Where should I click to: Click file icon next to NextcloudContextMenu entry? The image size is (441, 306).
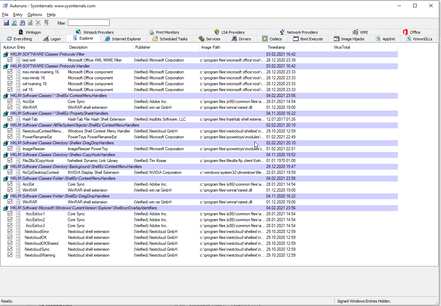pos(18,131)
